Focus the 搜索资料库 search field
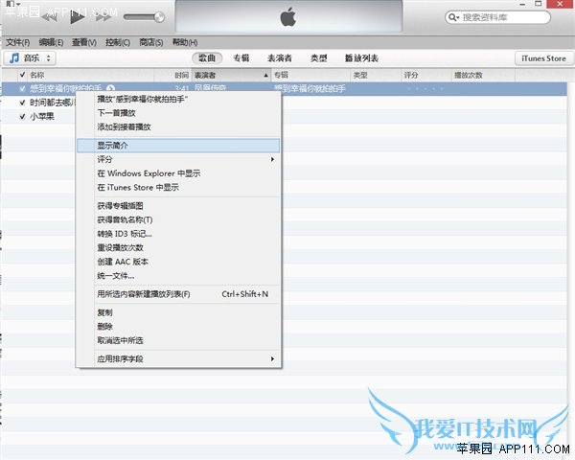This screenshot has width=575, height=460. [497, 17]
